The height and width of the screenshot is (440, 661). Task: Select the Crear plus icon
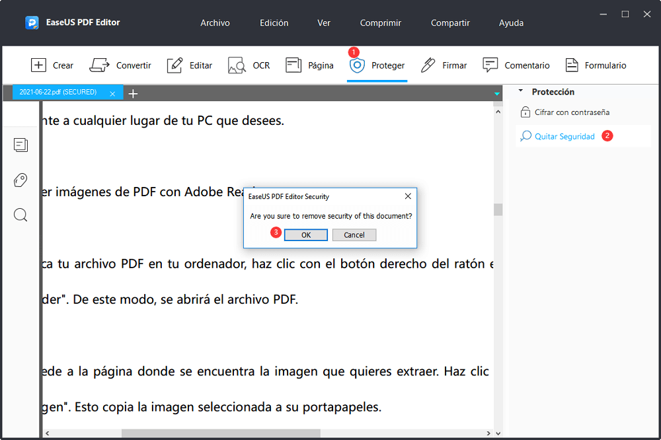point(38,65)
